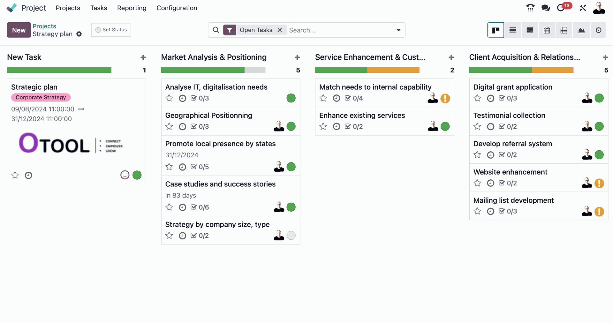Open the Activity view

click(599, 30)
